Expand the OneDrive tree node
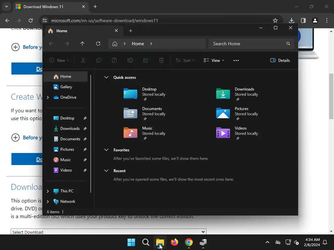This screenshot has width=334, height=250. (48, 97)
